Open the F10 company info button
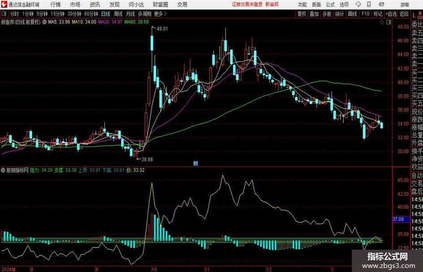 [366, 14]
